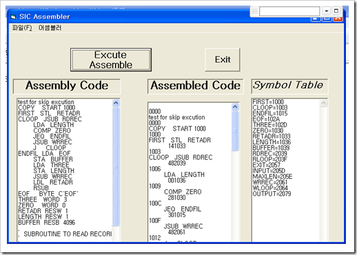Click symbol entry FIRST=1000
357x255 pixels.
pos(268,102)
